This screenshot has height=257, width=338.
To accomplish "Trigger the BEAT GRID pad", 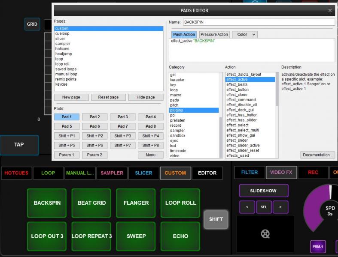I will [x=91, y=203].
